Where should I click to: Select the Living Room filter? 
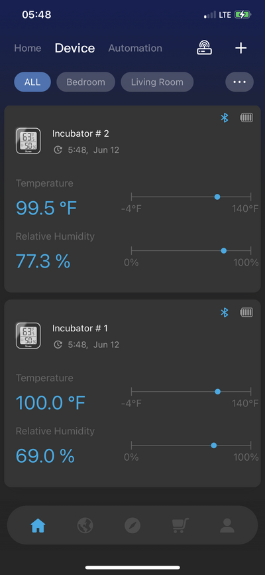157,82
